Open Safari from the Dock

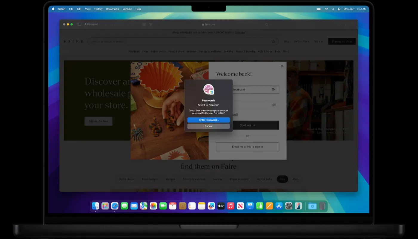115,206
